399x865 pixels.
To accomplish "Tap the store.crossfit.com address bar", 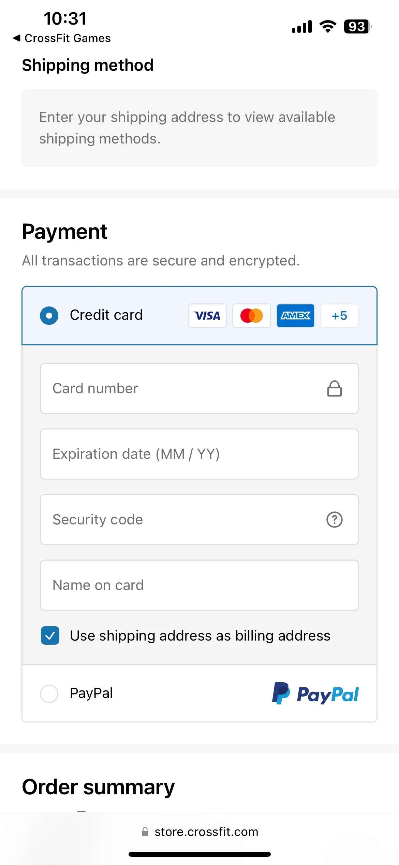I will click(200, 832).
